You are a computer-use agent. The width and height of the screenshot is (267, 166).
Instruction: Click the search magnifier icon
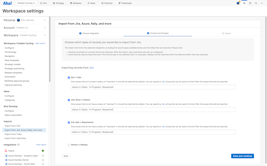256,3
